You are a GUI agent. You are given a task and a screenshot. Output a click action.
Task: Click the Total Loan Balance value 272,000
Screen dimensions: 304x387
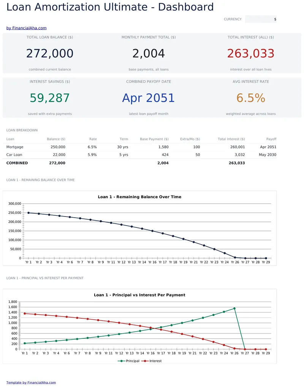click(50, 53)
